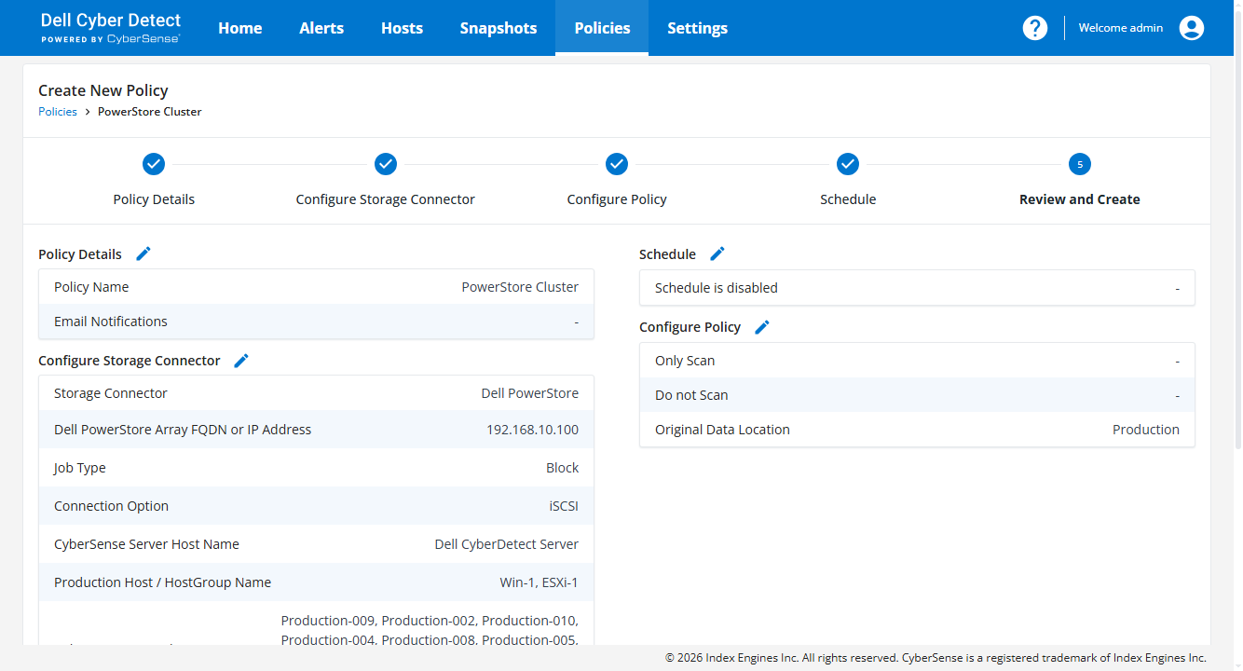This screenshot has width=1243, height=671.
Task: Edit Configure Storage Connector with the pencil icon
Action: (x=241, y=361)
